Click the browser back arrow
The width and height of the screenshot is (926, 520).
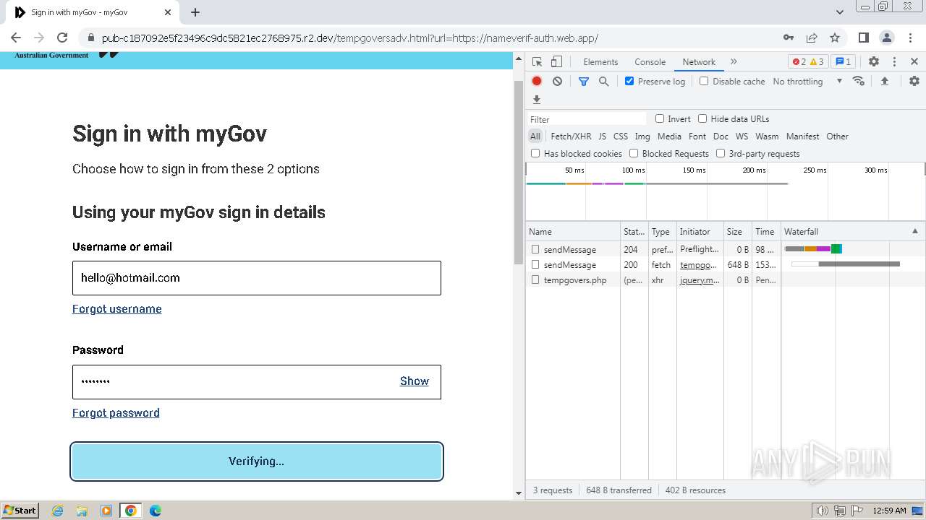point(16,38)
